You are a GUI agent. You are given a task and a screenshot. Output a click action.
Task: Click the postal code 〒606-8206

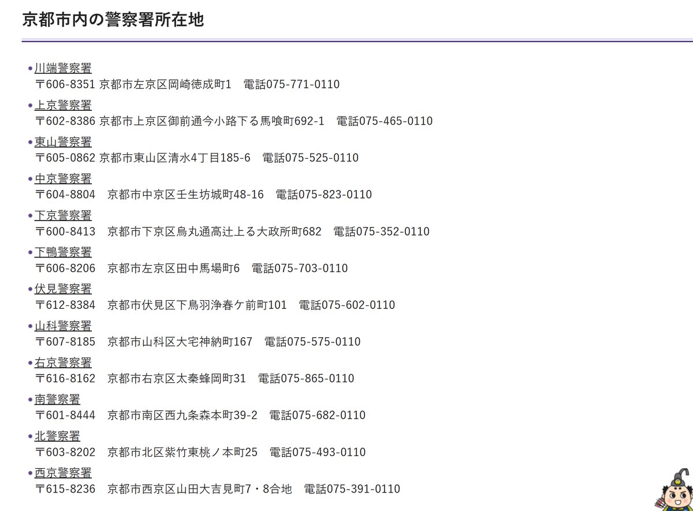(x=65, y=268)
